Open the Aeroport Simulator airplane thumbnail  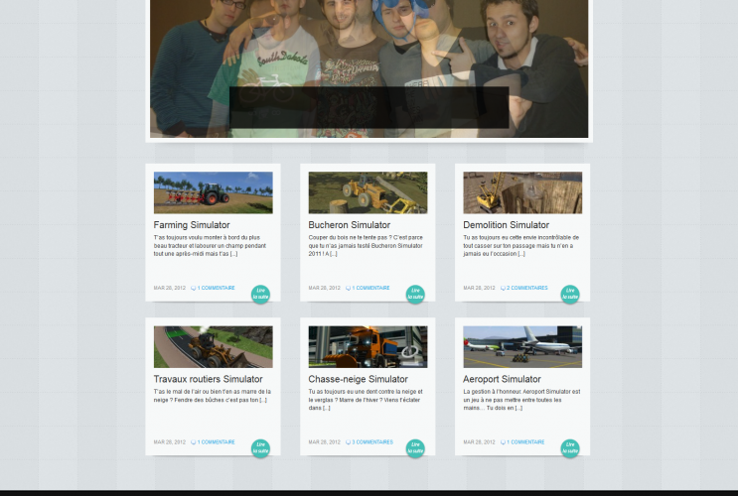522,347
